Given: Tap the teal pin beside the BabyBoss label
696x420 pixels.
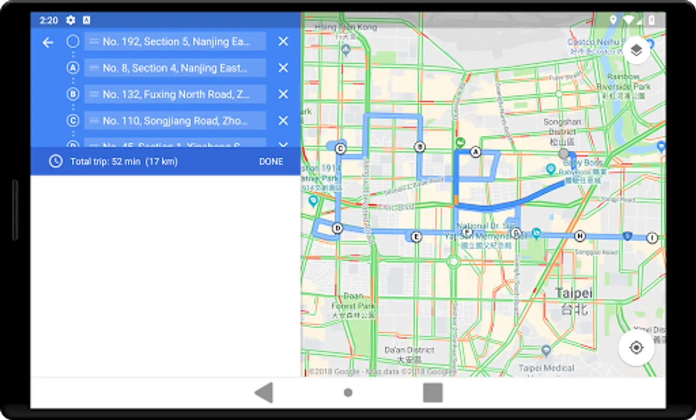Looking at the screenshot, I should point(551,168).
